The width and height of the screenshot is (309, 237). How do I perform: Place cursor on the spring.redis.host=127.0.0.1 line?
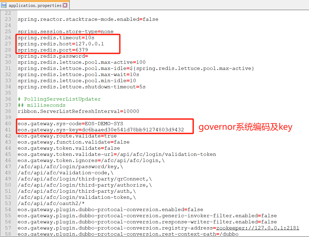click(x=61, y=44)
